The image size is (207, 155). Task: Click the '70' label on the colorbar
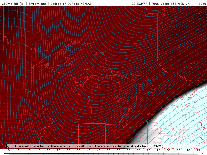coord(148,150)
